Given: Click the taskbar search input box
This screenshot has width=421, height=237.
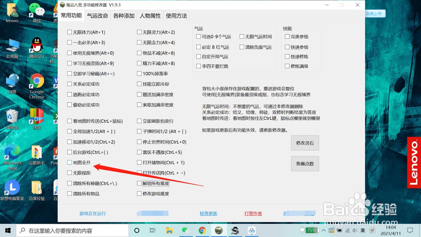Looking at the screenshot, I should [73, 231].
